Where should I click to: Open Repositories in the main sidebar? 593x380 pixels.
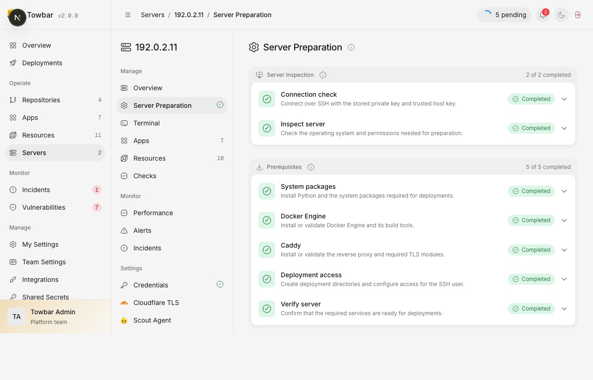[x=56, y=100]
